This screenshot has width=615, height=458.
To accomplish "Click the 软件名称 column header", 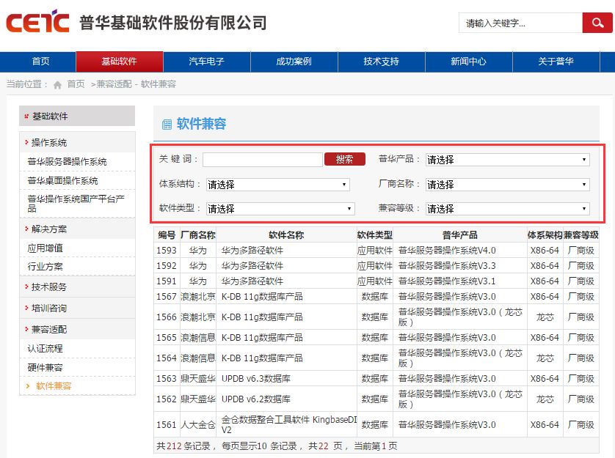I will pyautogui.click(x=286, y=235).
